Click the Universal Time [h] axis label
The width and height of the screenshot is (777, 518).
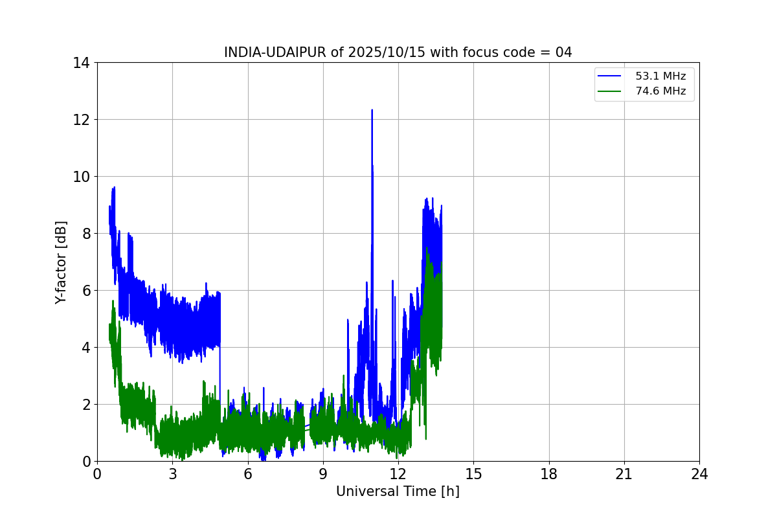pyautogui.click(x=398, y=491)
